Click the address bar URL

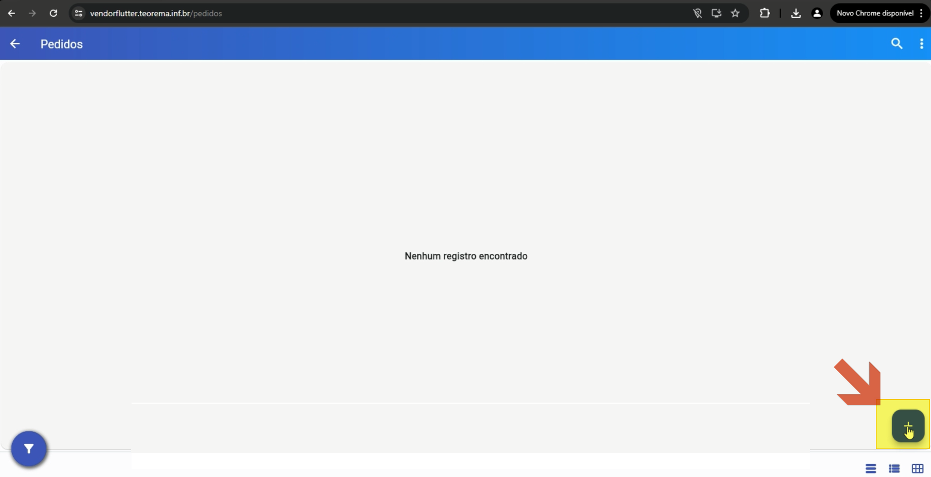tap(156, 13)
